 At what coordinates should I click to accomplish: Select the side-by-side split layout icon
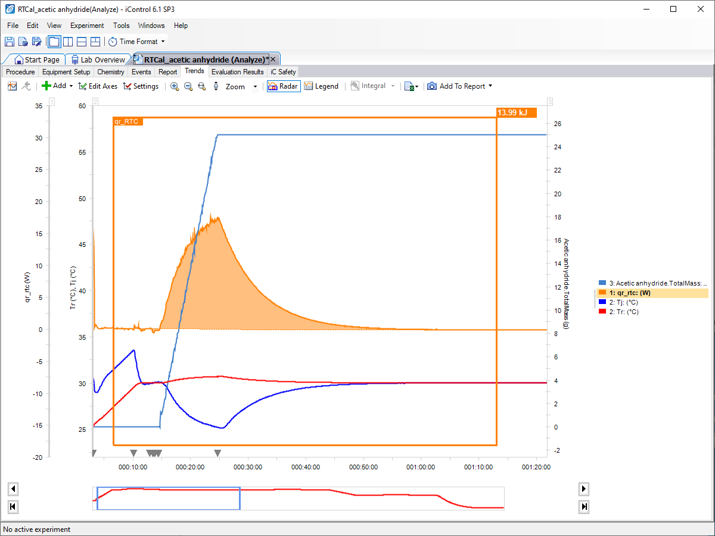pyautogui.click(x=68, y=42)
